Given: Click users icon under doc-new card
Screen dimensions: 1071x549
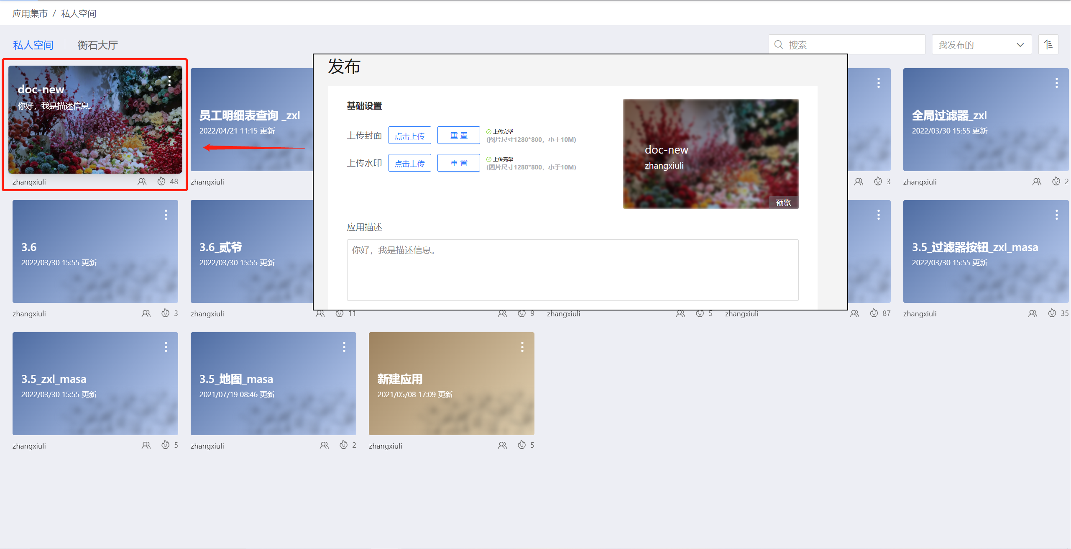Looking at the screenshot, I should pos(142,182).
